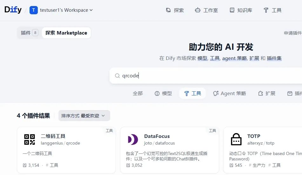Click the 模型 link in subtitle
This screenshot has height=175, width=302.
202,58
